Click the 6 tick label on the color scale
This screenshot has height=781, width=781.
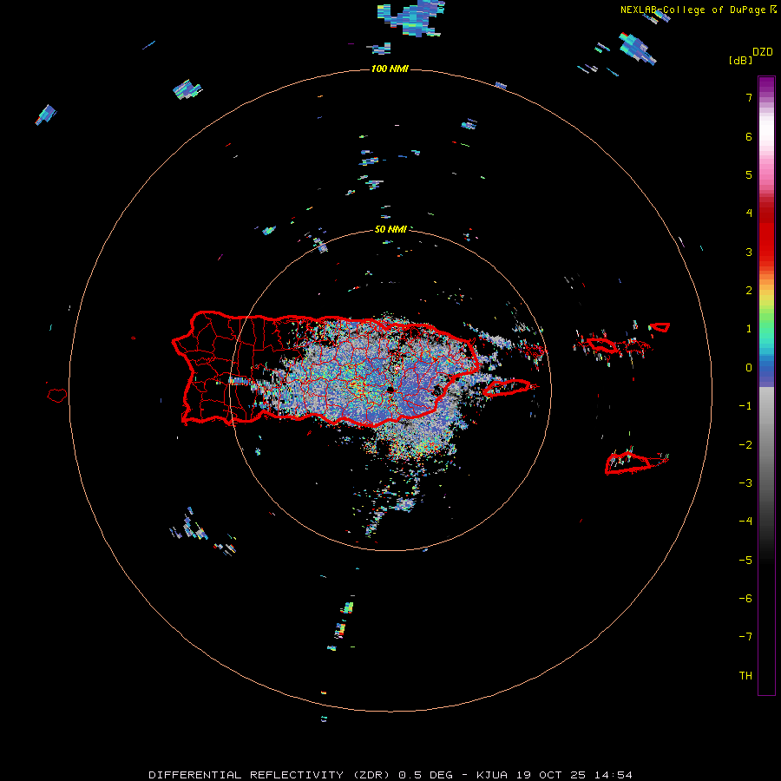tap(749, 136)
